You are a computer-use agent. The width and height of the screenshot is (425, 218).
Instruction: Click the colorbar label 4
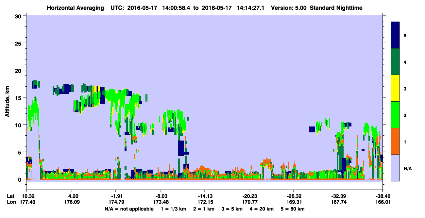pos(405,62)
